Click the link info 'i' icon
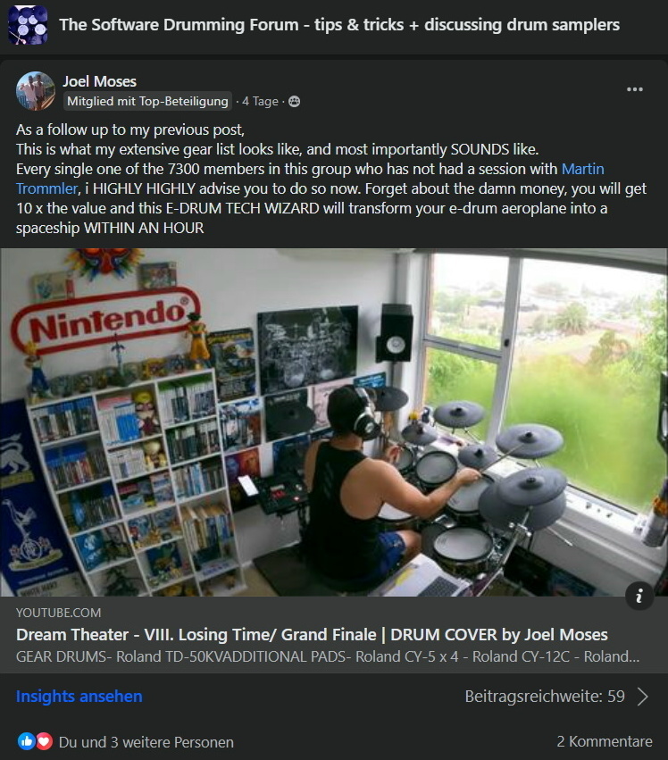The width and height of the screenshot is (668, 760). pos(639,595)
